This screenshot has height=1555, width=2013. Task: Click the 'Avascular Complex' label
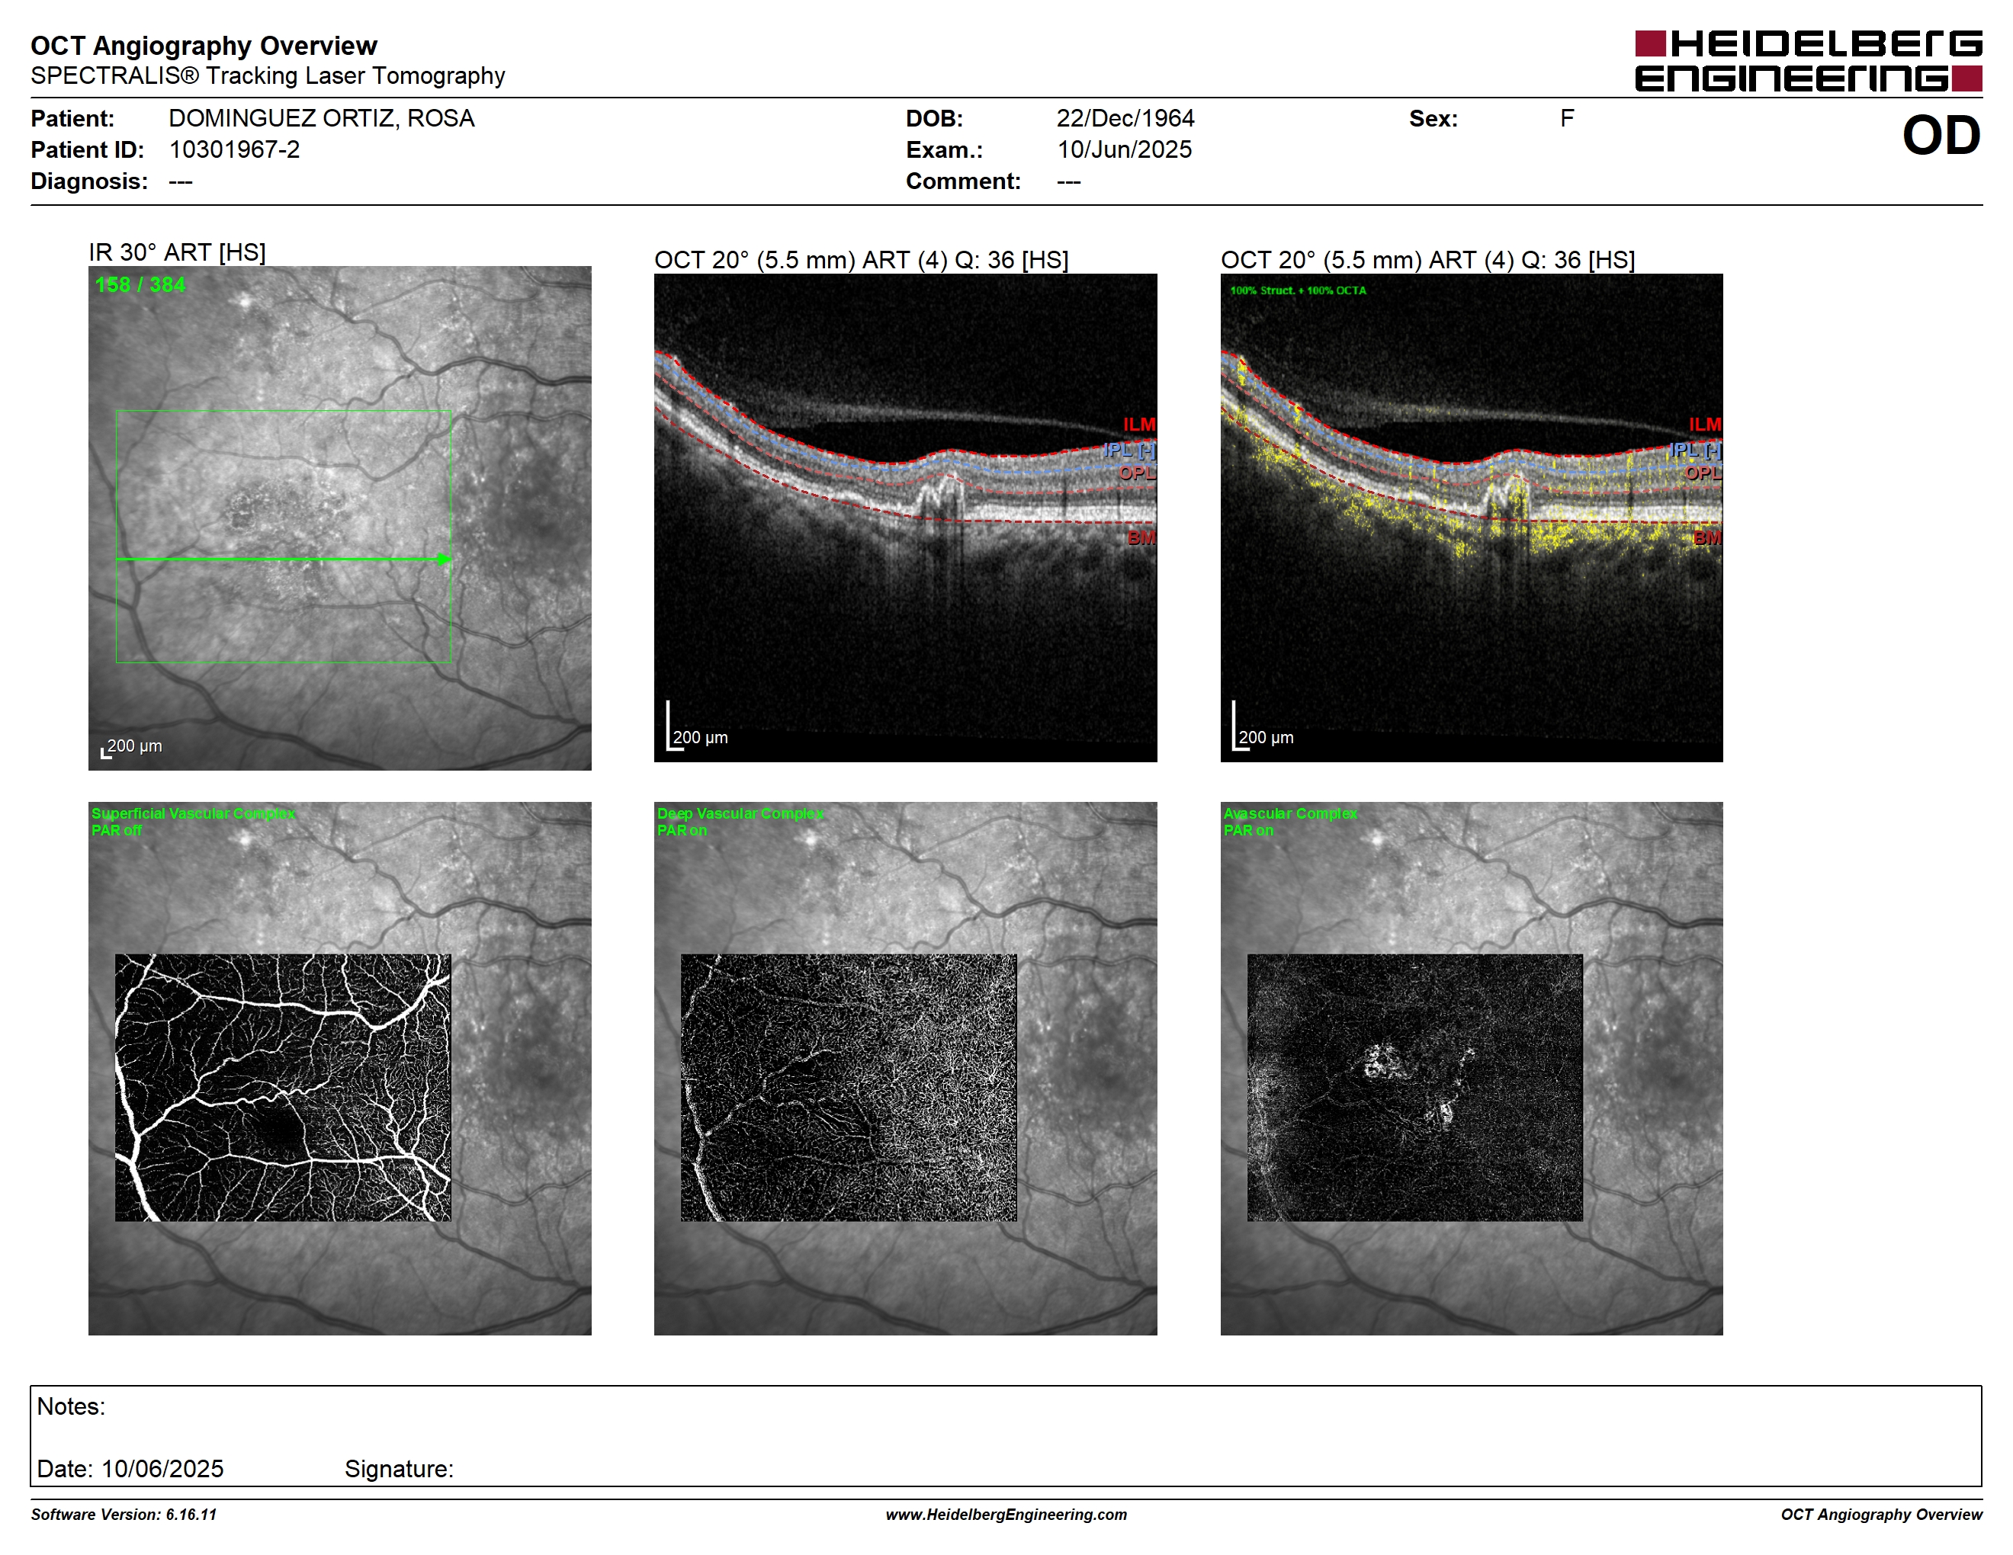(x=1289, y=813)
